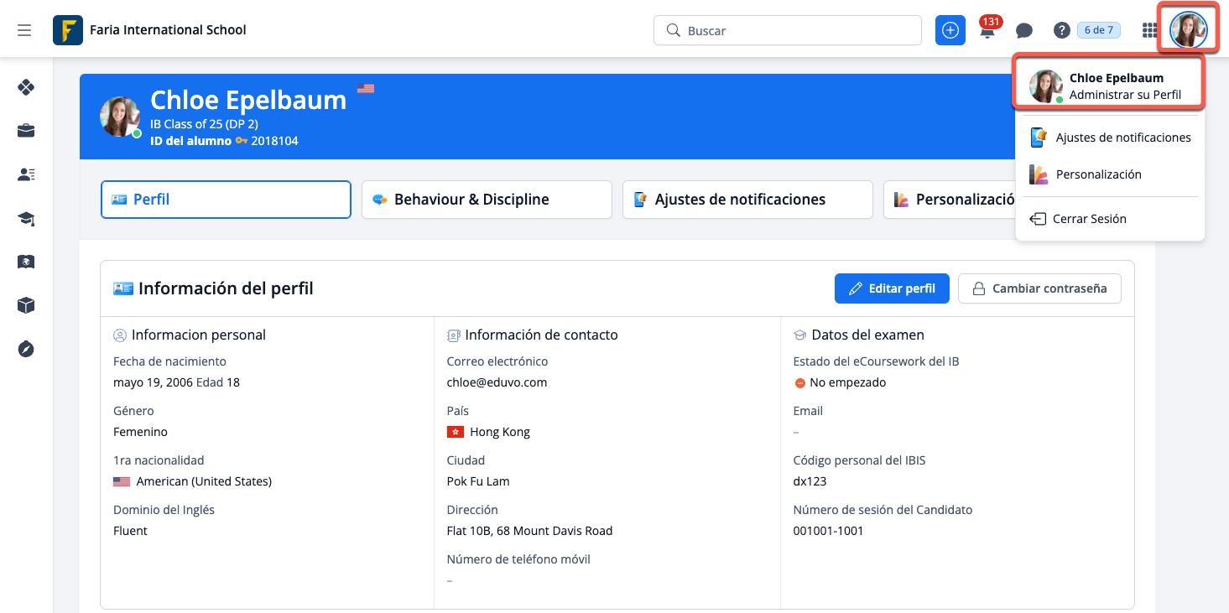
Task: Toggle the profile avatar dropdown menu
Action: click(1188, 30)
